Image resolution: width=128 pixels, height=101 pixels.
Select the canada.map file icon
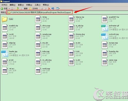point(38,36)
